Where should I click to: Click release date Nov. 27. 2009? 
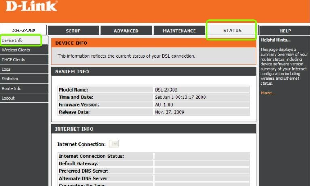(x=169, y=112)
